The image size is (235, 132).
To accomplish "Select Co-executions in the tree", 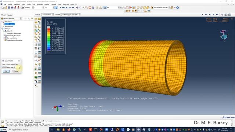I will pyautogui.click(x=12, y=38).
